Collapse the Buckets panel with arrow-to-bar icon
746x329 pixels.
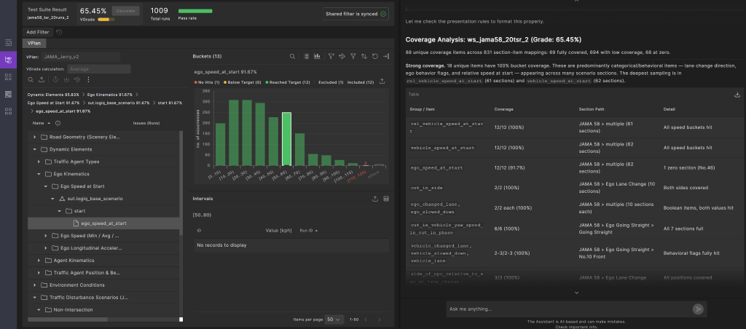pyautogui.click(x=386, y=56)
